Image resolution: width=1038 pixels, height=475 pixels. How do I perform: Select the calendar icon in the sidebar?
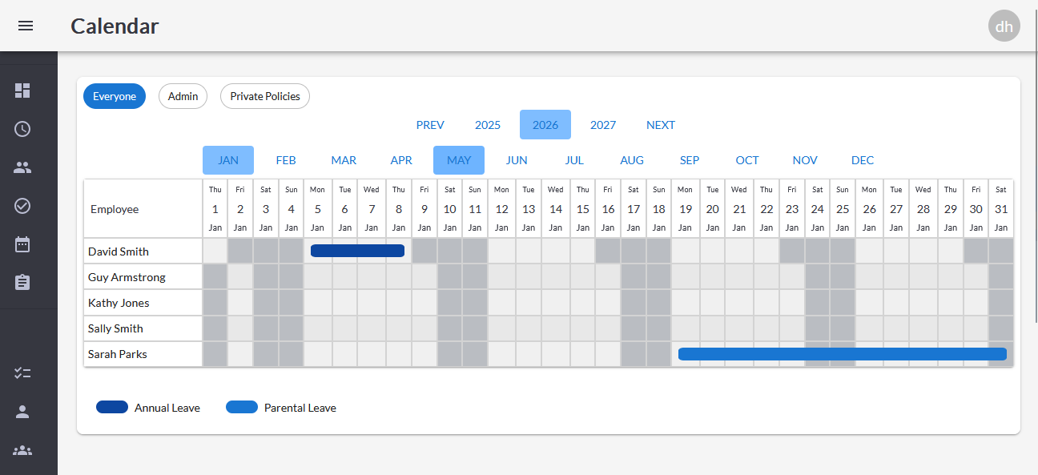point(22,244)
